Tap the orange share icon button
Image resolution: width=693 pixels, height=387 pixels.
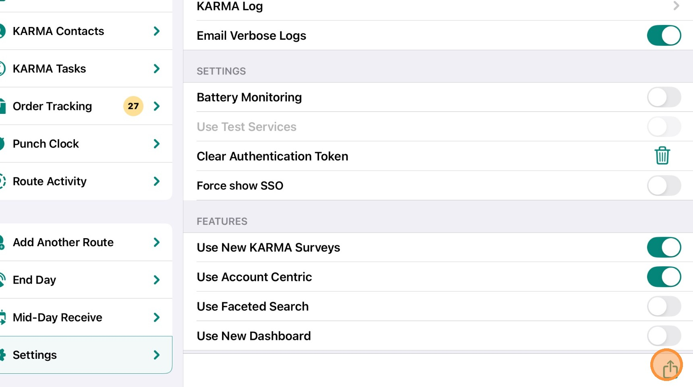[x=666, y=365]
